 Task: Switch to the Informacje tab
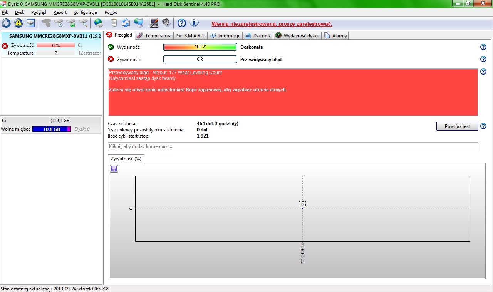225,35
